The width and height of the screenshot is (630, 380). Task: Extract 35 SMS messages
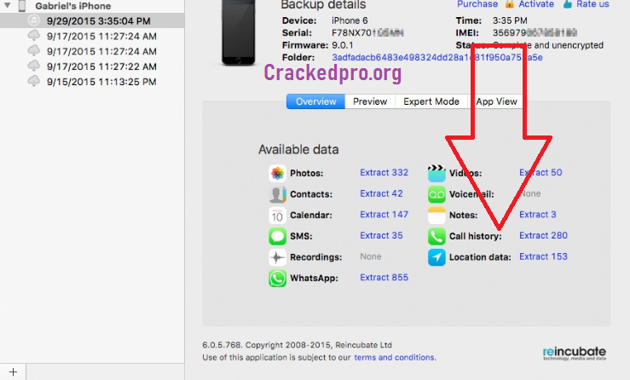pos(381,235)
